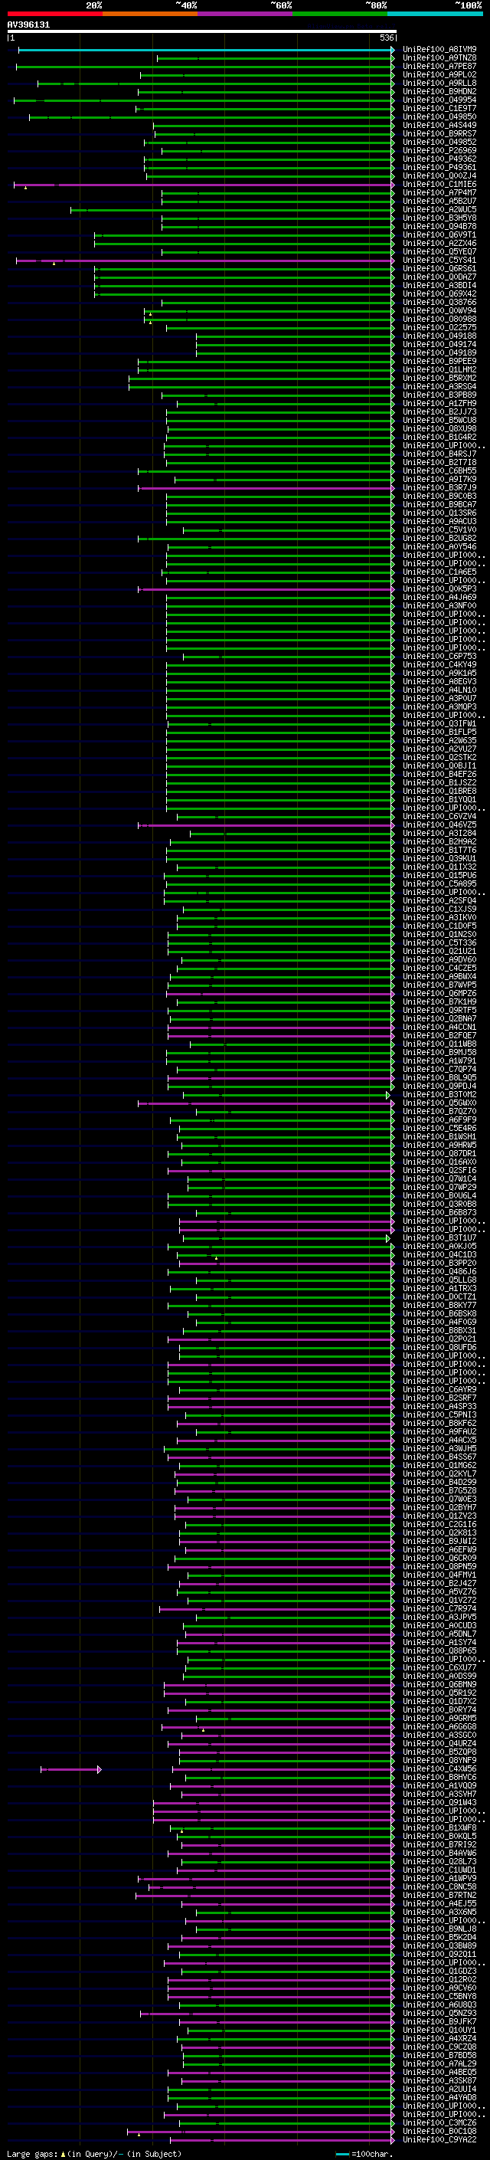
Task: Select the AV396131 query label
Action: [28, 25]
